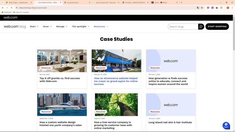Switch to the Checkout AMAZON ESSENTIALS tab
The width and height of the screenshot is (235, 132).
135,3
